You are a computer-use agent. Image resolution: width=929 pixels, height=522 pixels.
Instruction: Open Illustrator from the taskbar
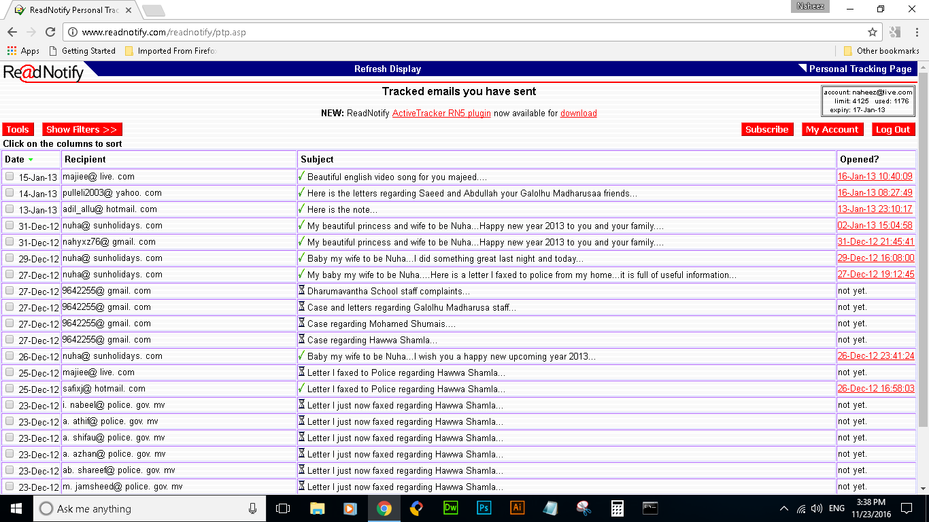coord(517,508)
